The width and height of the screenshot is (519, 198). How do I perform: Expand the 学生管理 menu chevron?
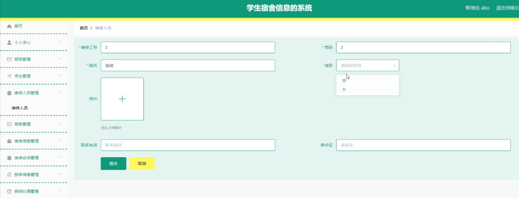click(59, 76)
